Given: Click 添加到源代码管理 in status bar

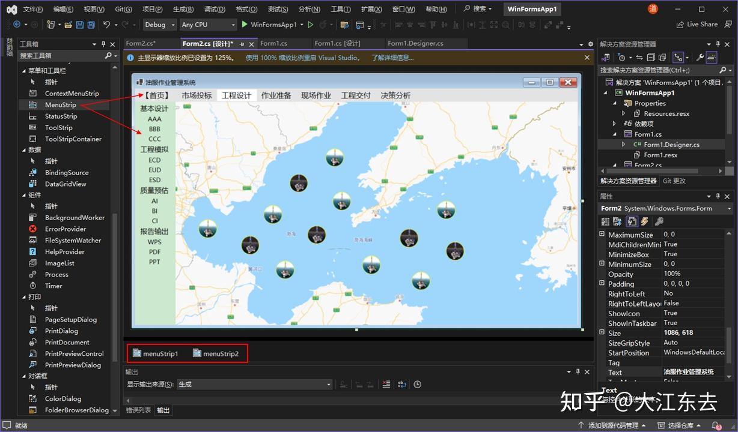Looking at the screenshot, I should (x=612, y=425).
